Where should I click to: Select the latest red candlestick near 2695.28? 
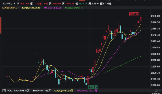[141, 19]
